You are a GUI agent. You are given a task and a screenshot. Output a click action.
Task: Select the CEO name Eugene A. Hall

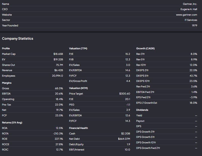(189, 9)
